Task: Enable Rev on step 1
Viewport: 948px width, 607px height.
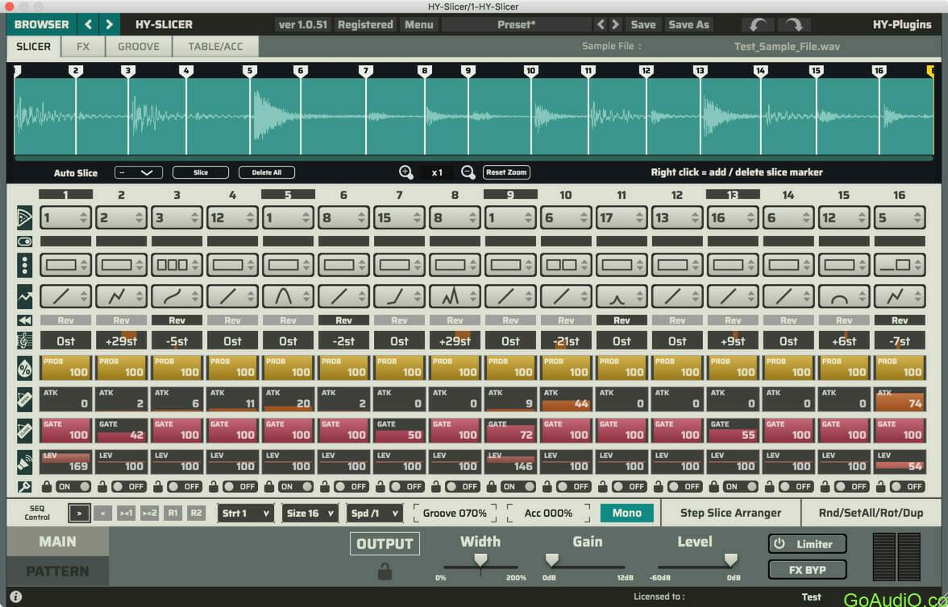Action: coord(65,320)
